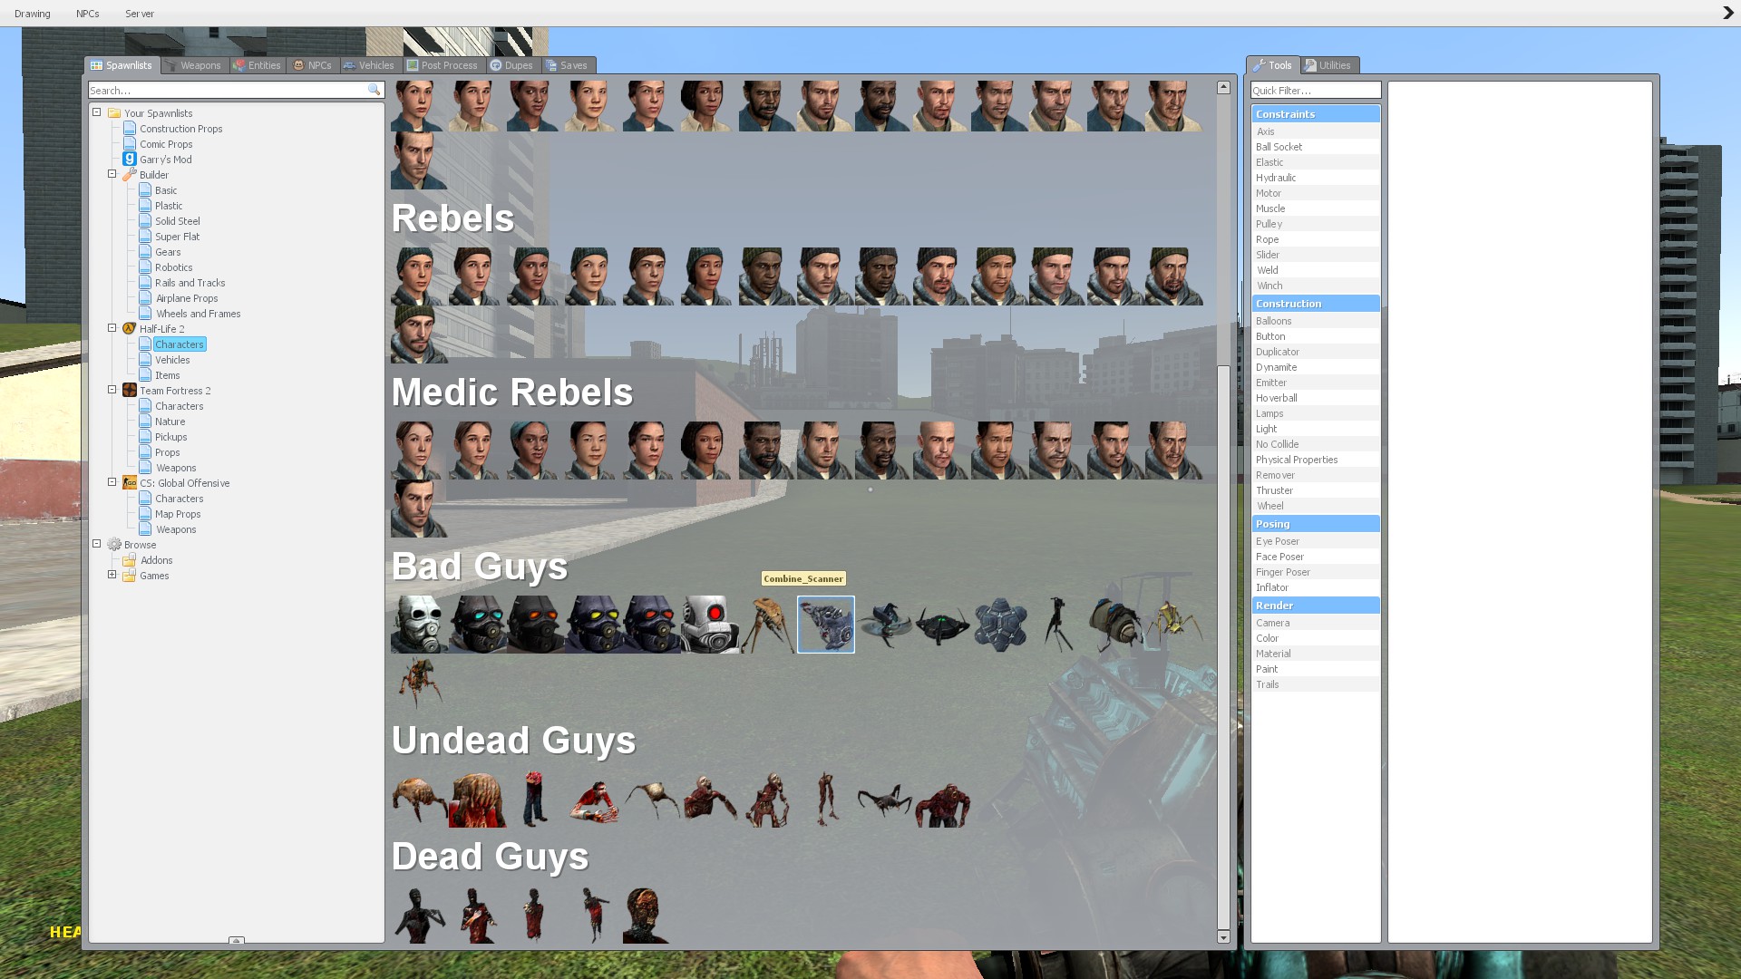
Task: Open the Robotics spawnlist
Action: 173,267
